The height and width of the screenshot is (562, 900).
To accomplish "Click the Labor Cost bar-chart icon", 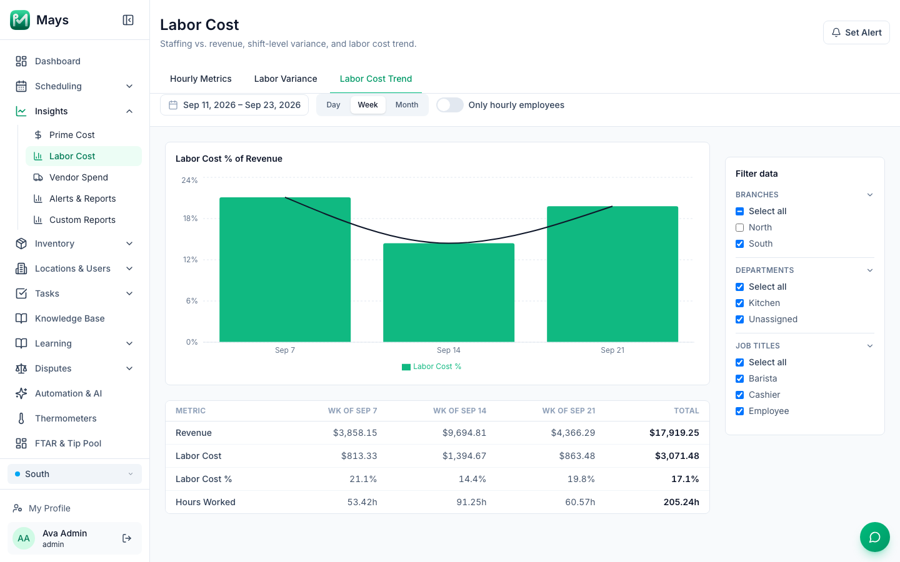I will click(x=38, y=156).
